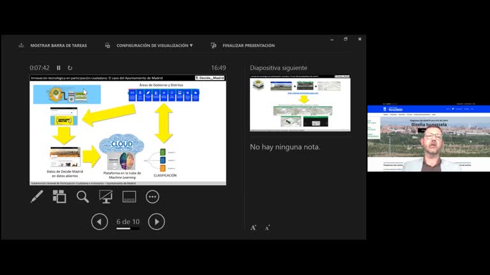Select the pen and laser pointer tool
The image size is (490, 275).
tap(36, 197)
